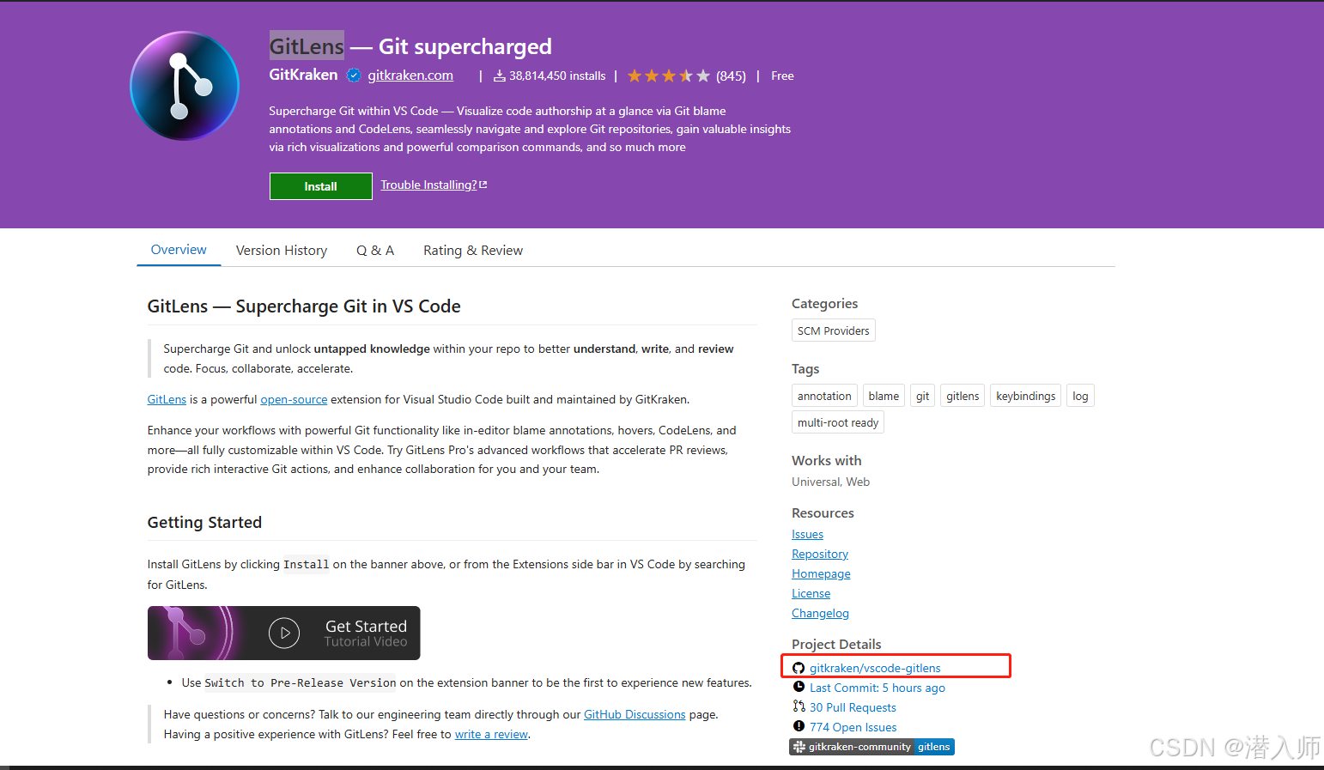This screenshot has height=770, width=1324.
Task: Click the open issues alert icon
Action: point(799,726)
